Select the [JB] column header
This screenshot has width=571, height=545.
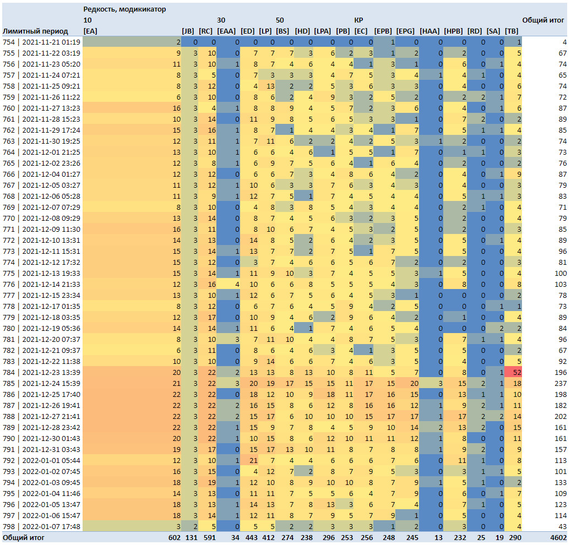point(188,31)
